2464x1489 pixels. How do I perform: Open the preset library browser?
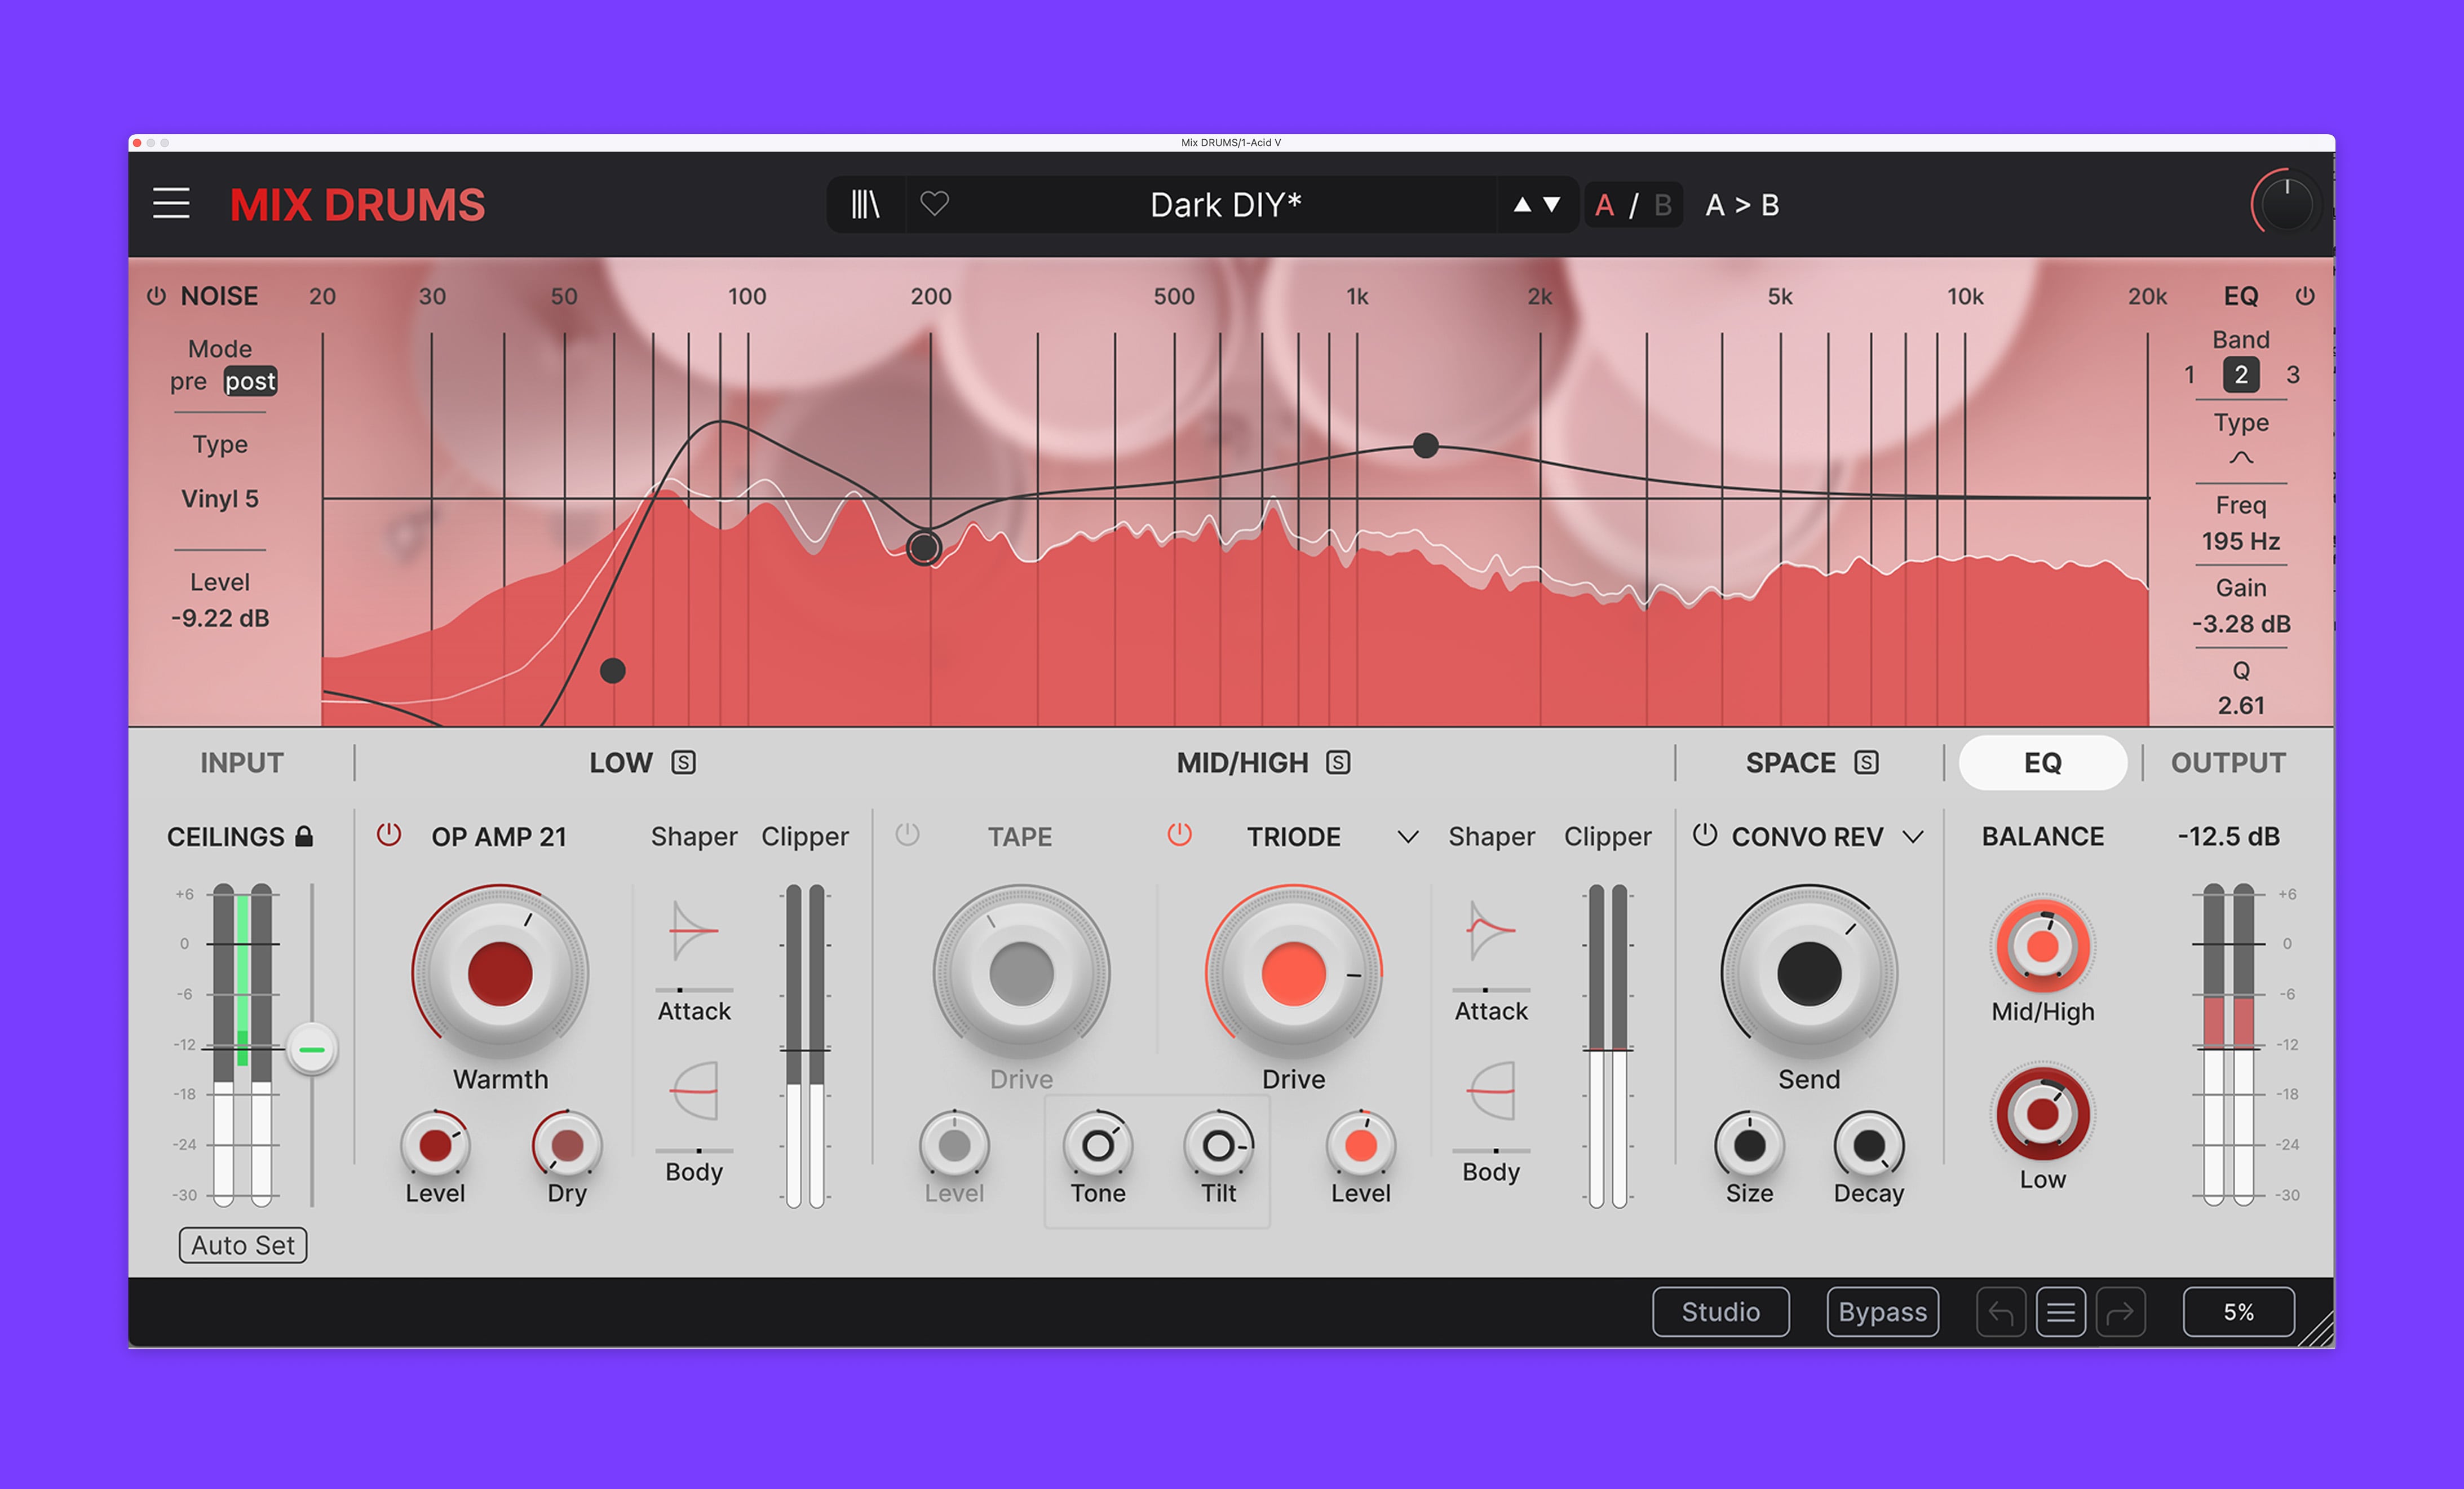865,205
